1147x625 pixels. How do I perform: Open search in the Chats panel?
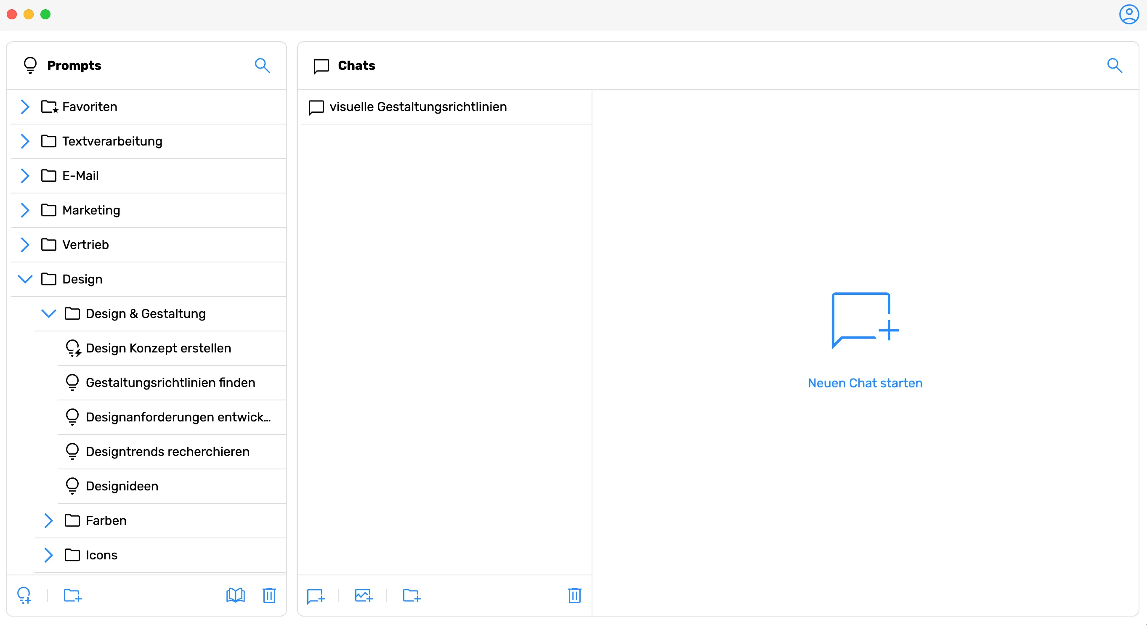click(1114, 66)
